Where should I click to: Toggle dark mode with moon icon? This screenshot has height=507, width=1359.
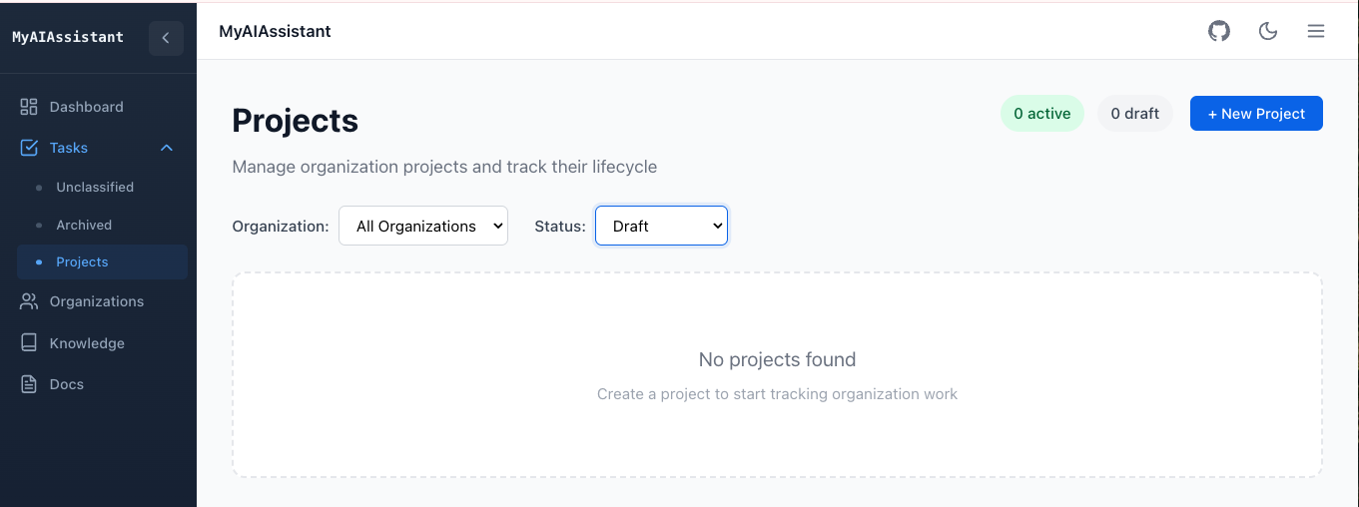coord(1268,31)
